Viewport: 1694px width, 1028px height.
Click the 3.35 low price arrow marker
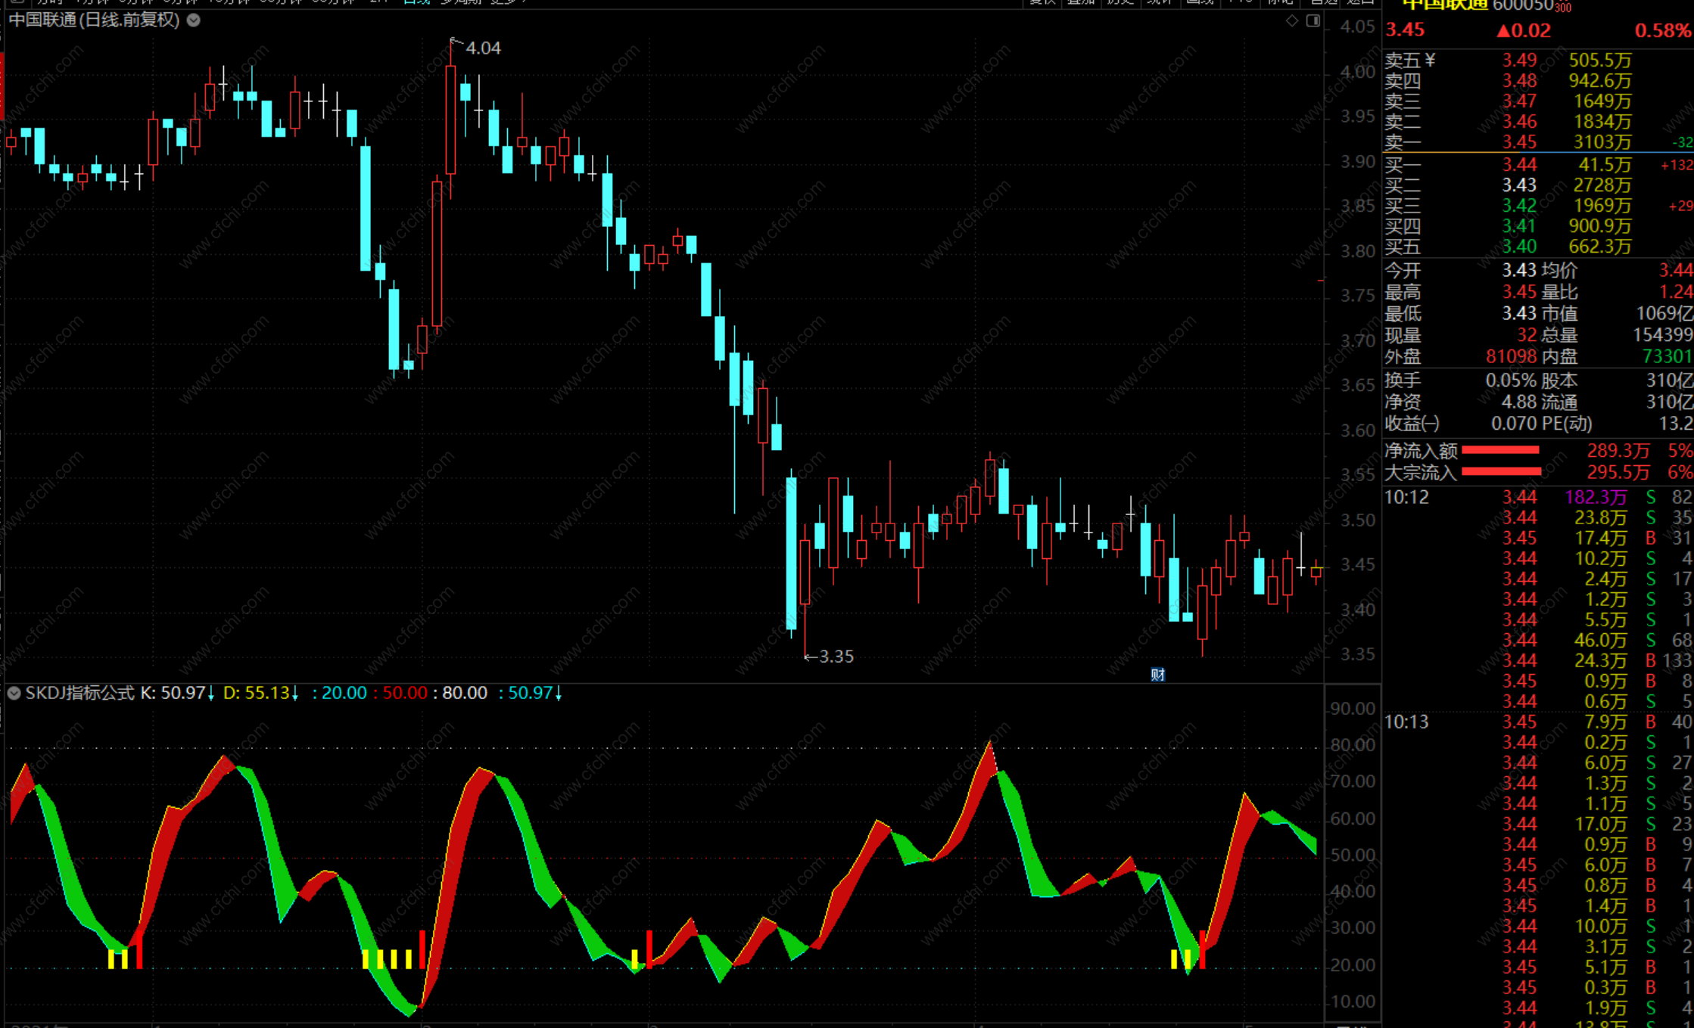(x=830, y=657)
